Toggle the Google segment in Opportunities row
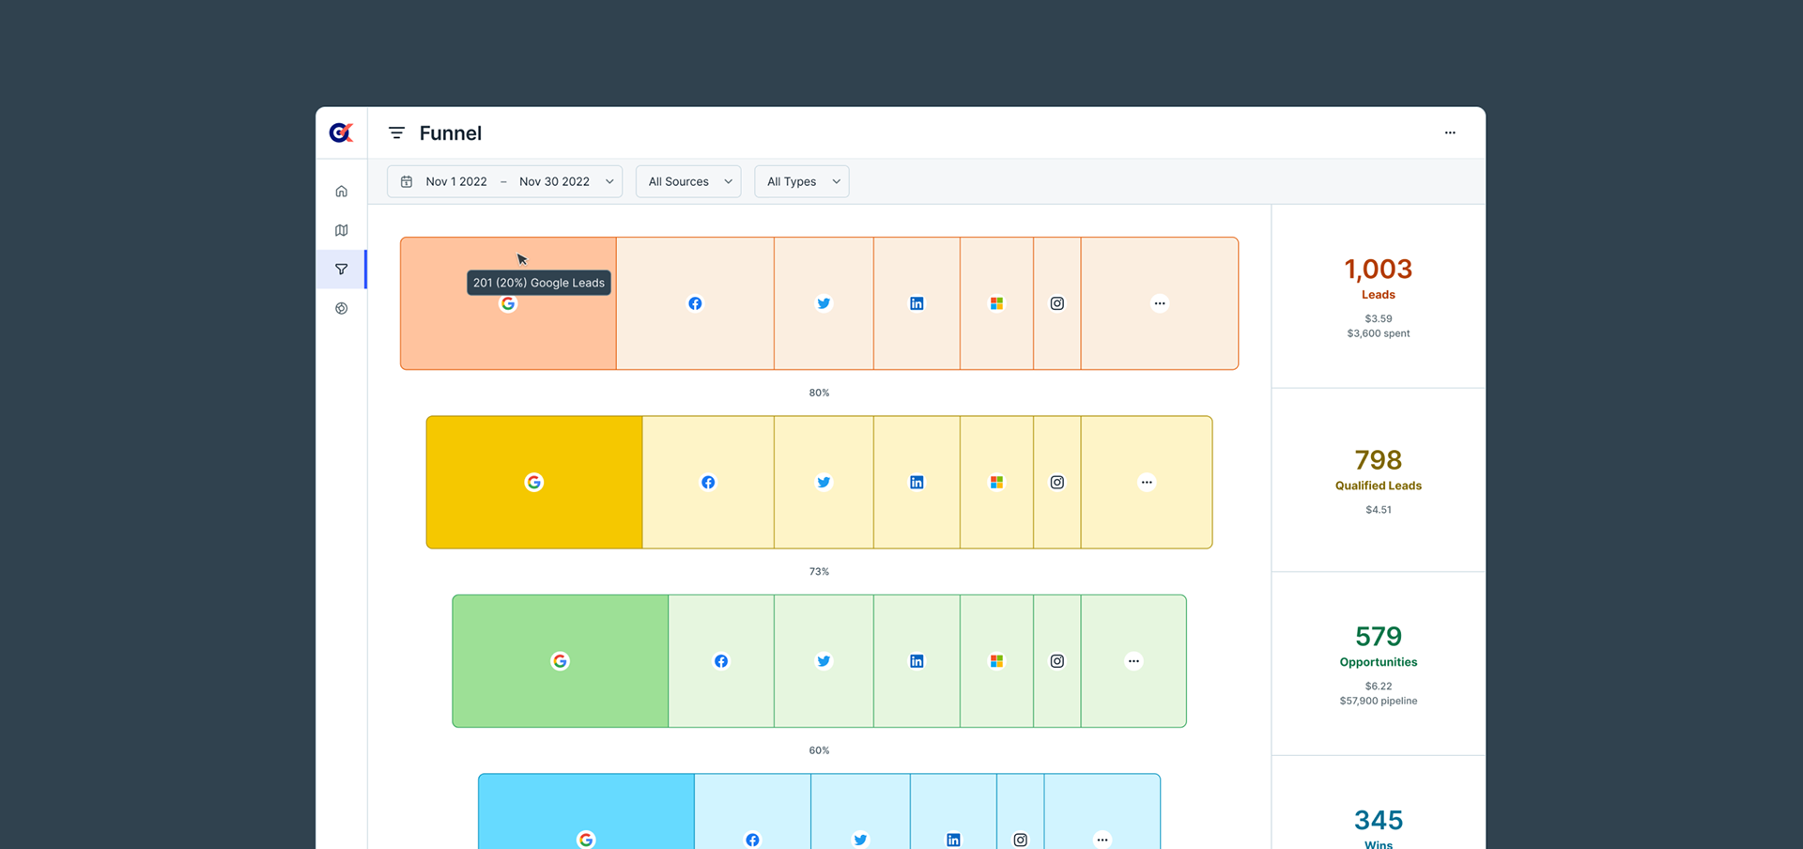The height and width of the screenshot is (849, 1803). (x=560, y=660)
